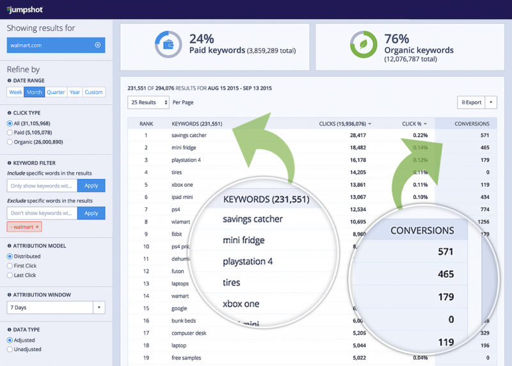Click the 'laptops' keyword row 13
Viewport: 512px width, 366px height.
[x=180, y=283]
